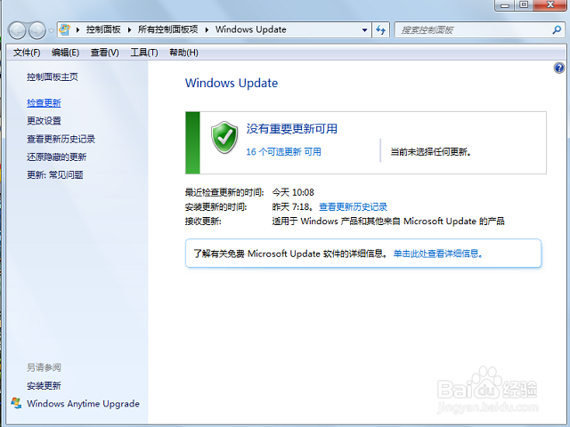570x427 pixels.
Task: Click 查看更新历史记录 link after 昨天 7:18
Action: [353, 207]
